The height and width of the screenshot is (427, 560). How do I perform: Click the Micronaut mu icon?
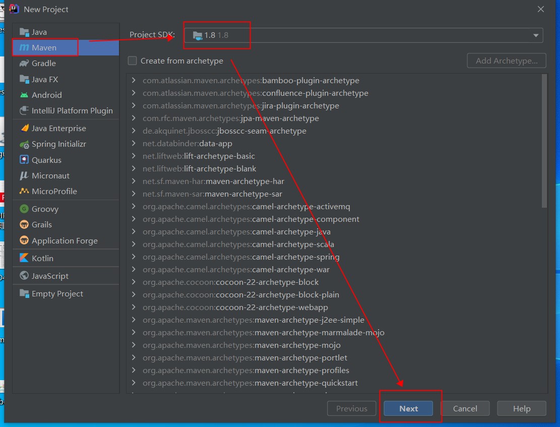click(x=24, y=175)
